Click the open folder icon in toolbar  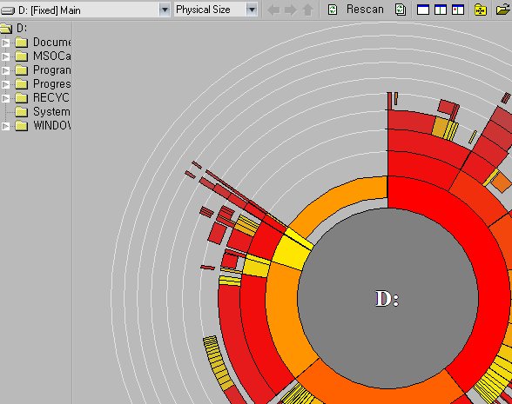(x=503, y=10)
